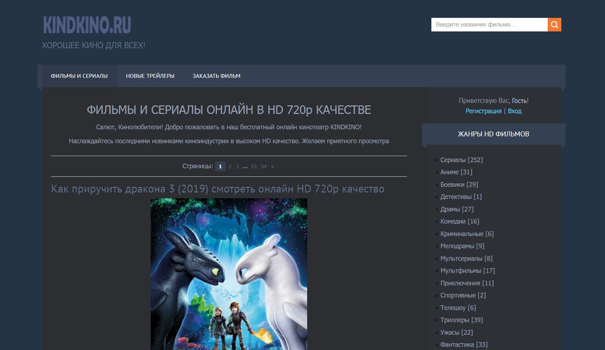Select the Комедии [16] genre
Screen dimensions: 605x350
(x=460, y=221)
